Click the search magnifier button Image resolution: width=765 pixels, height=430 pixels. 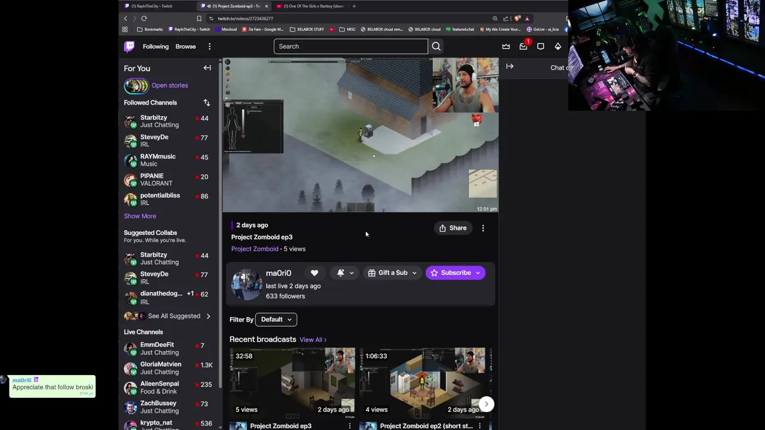(x=436, y=46)
